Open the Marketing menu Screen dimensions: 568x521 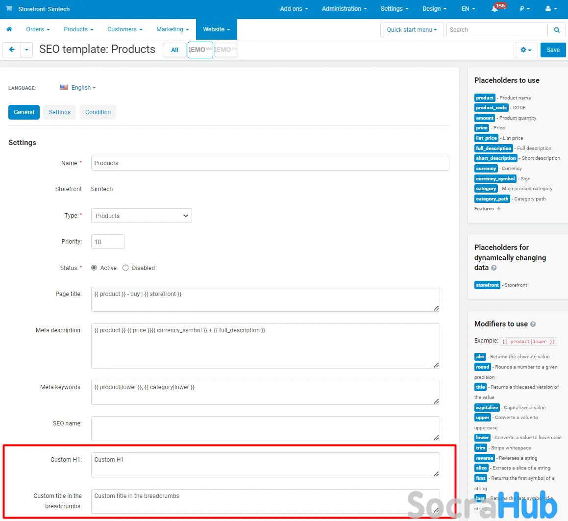coord(173,29)
